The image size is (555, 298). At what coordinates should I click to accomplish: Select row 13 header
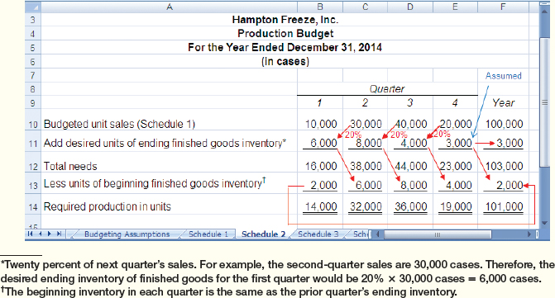33,183
